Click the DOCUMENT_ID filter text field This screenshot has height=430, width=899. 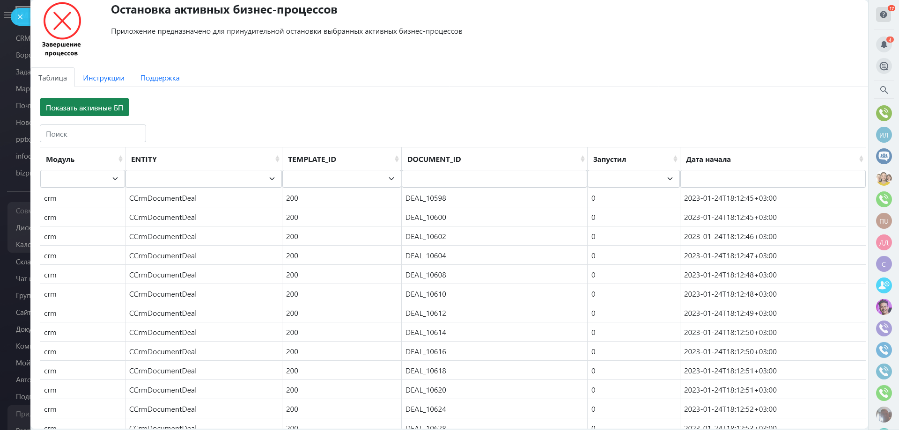tap(494, 179)
